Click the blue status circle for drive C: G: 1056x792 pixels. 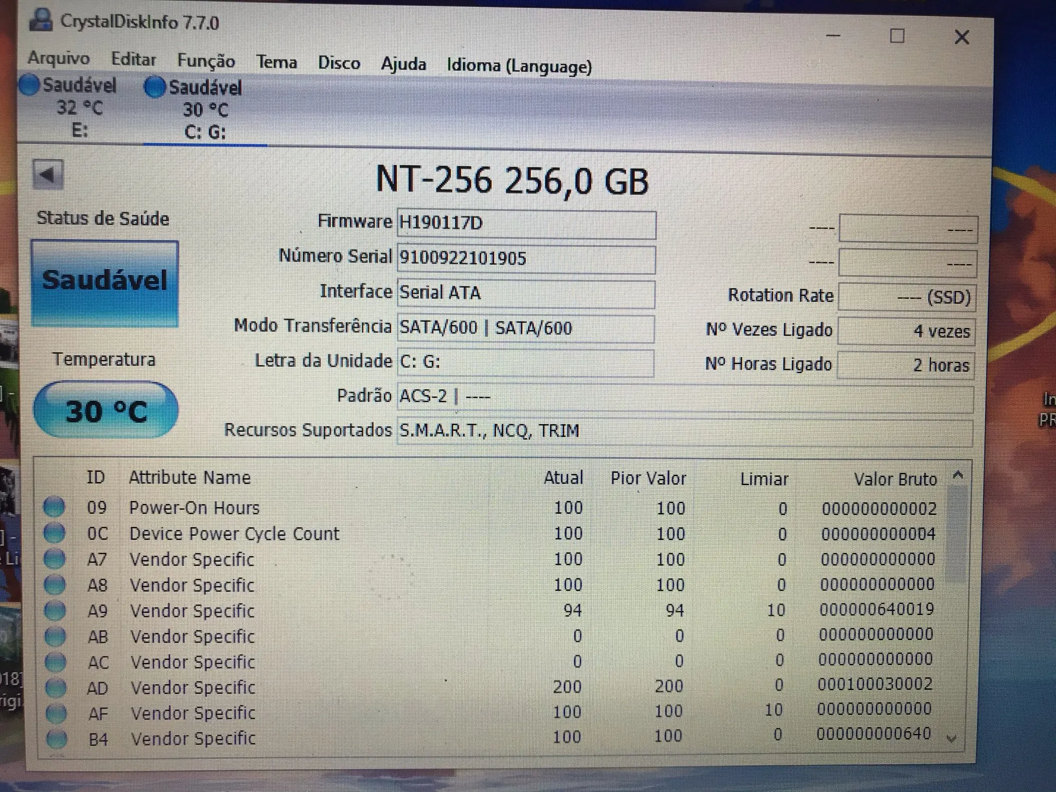[155, 87]
